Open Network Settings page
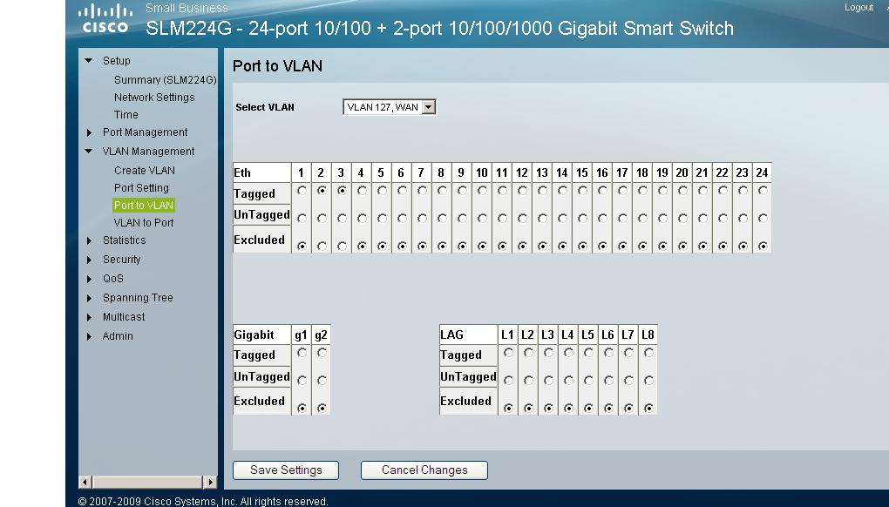889x507 pixels. pyautogui.click(x=154, y=98)
